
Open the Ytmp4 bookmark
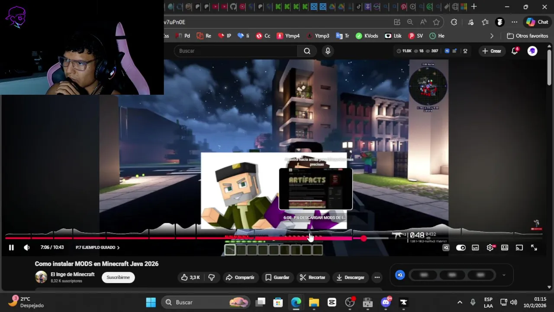[x=288, y=36]
